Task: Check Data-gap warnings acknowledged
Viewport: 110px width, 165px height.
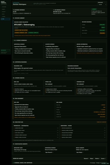Action: coord(61,133)
